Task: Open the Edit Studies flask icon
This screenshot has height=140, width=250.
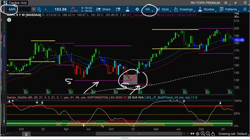Action: 127,9
